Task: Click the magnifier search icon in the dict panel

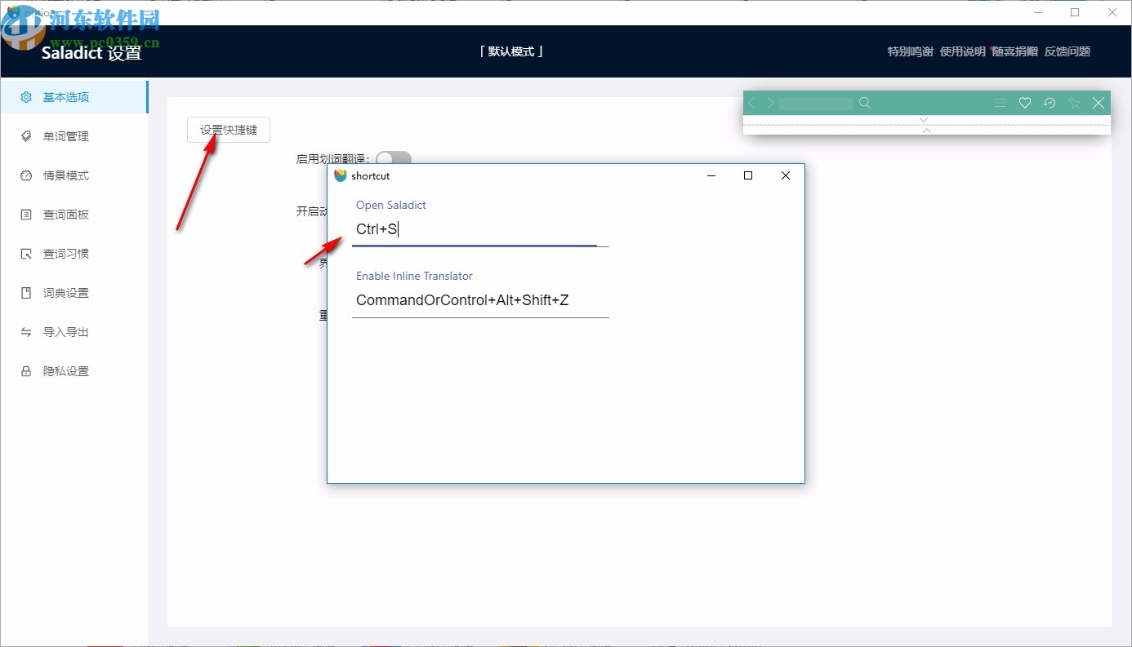Action: 865,103
